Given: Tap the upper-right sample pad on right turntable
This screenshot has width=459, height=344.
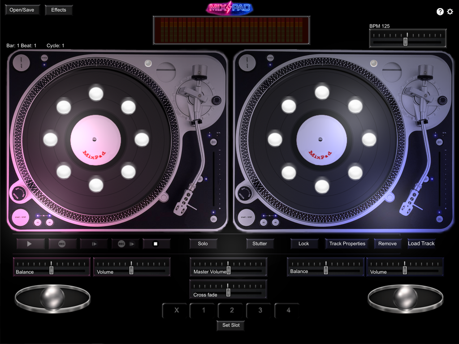Looking at the screenshot, I should [355, 106].
